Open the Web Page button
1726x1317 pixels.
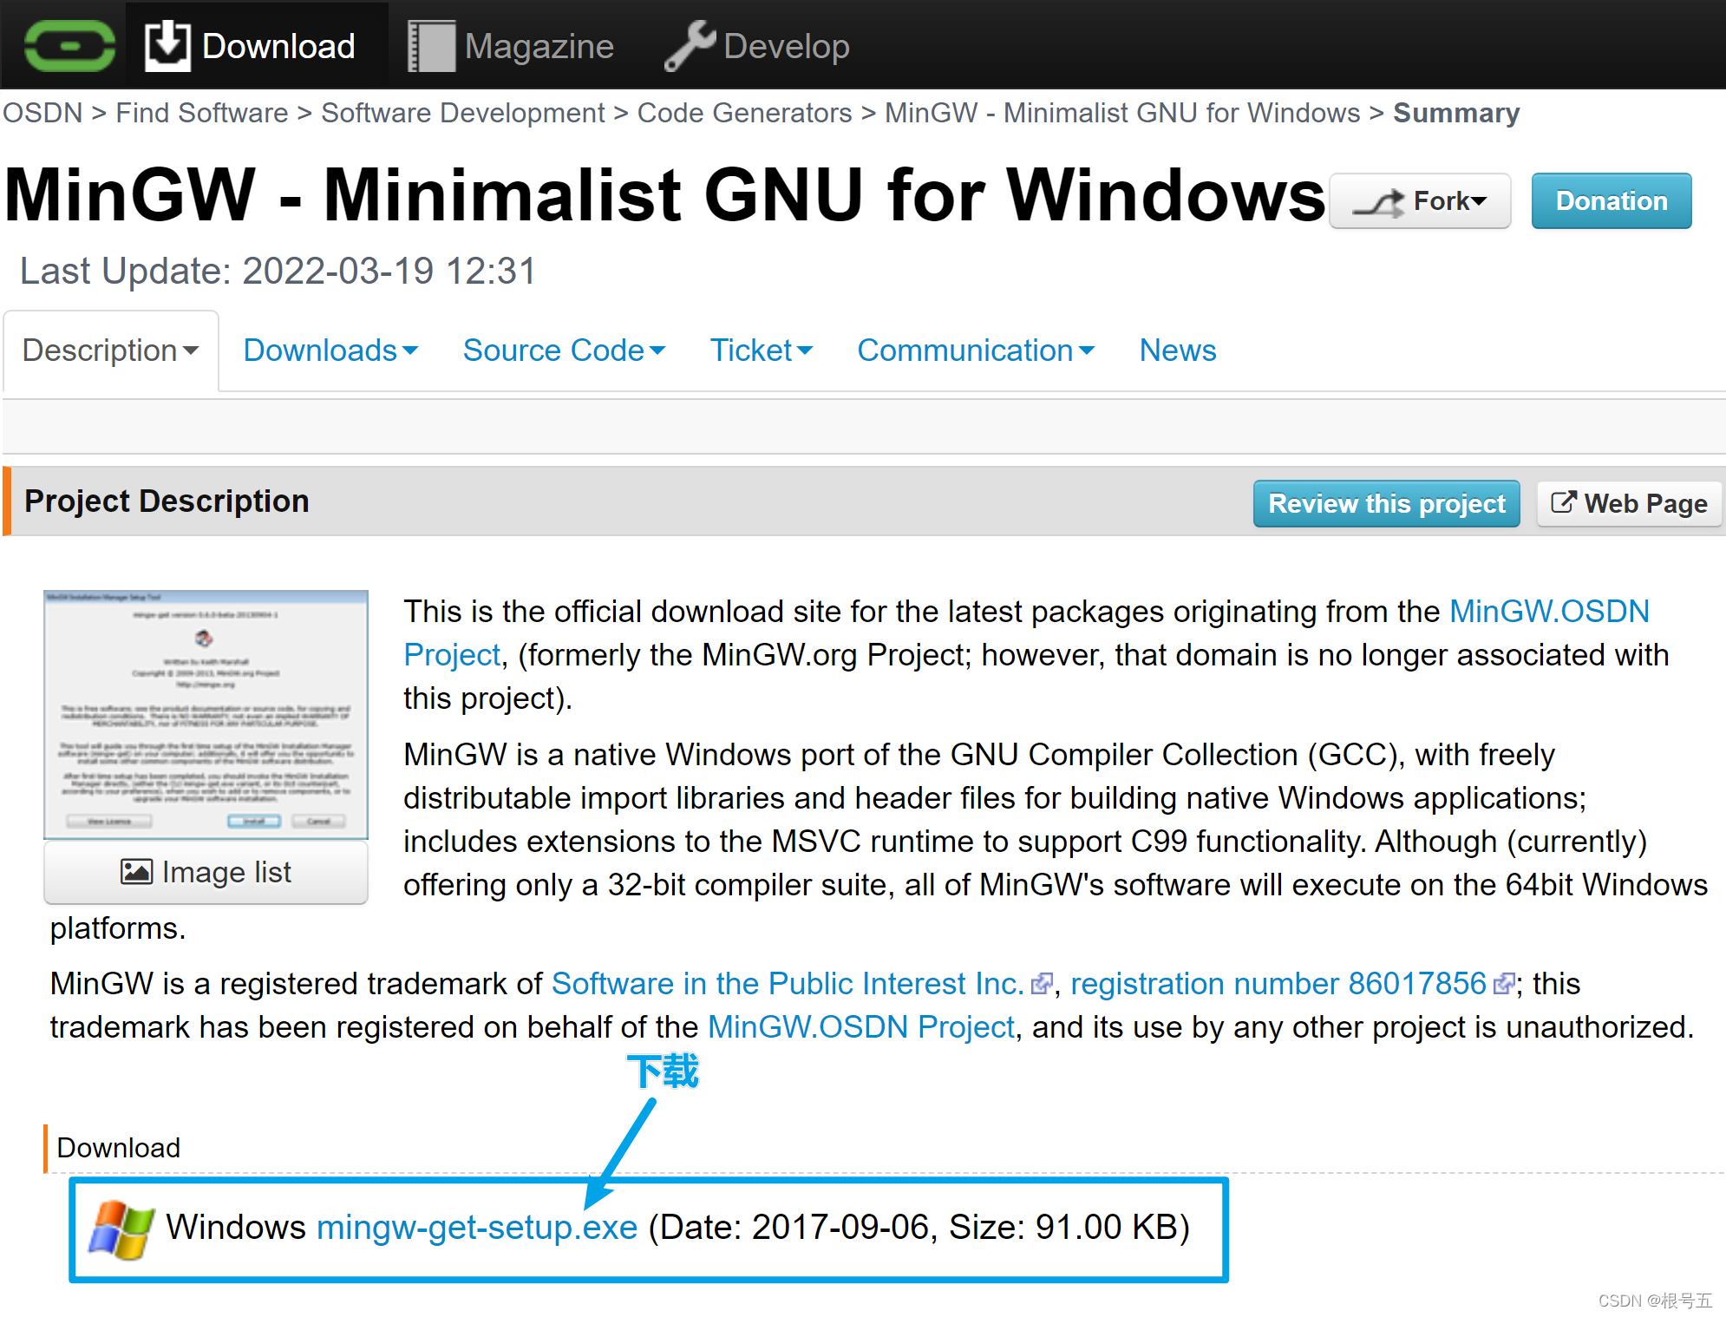[x=1628, y=503]
